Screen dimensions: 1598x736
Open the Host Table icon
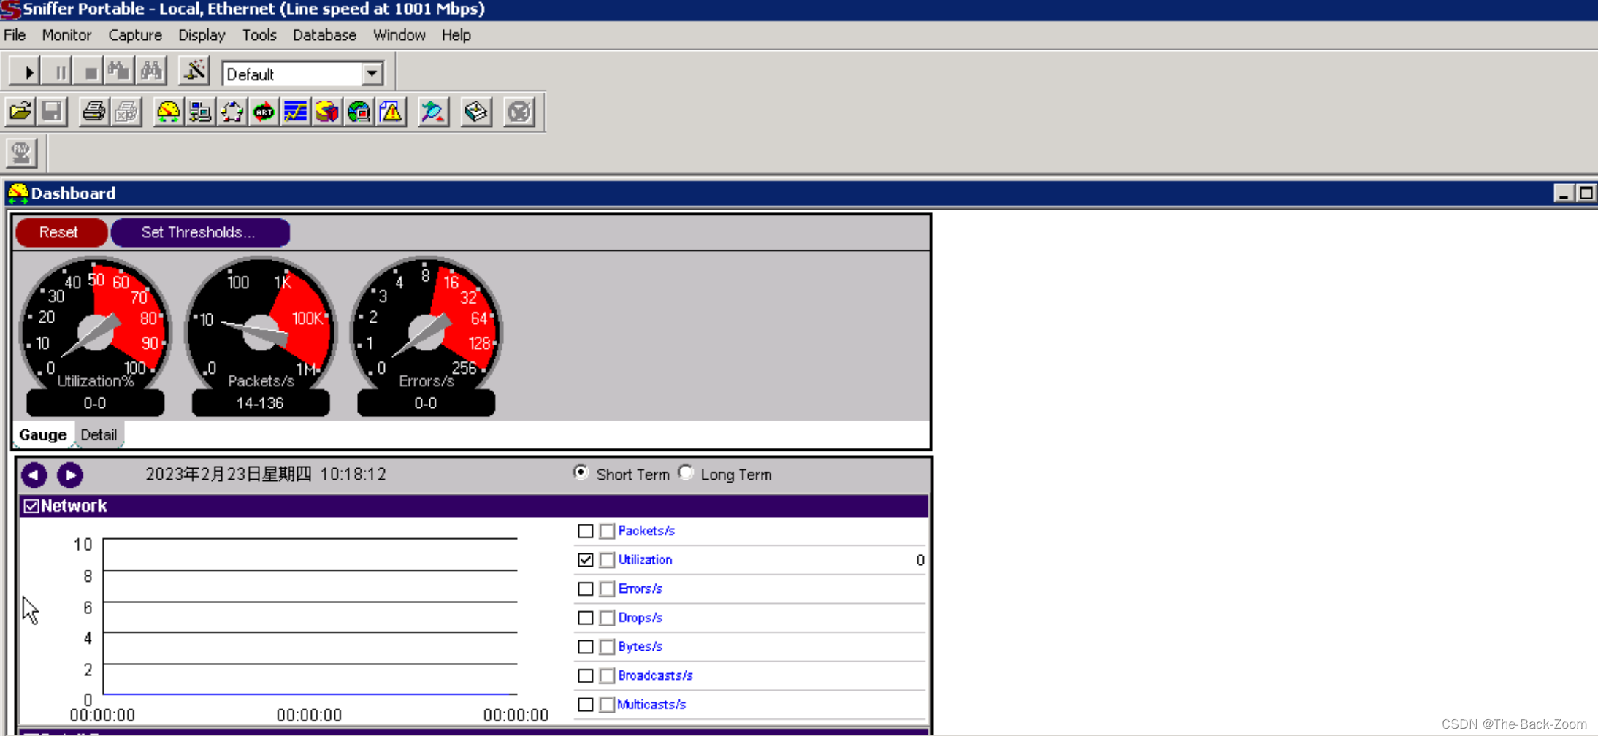point(200,112)
